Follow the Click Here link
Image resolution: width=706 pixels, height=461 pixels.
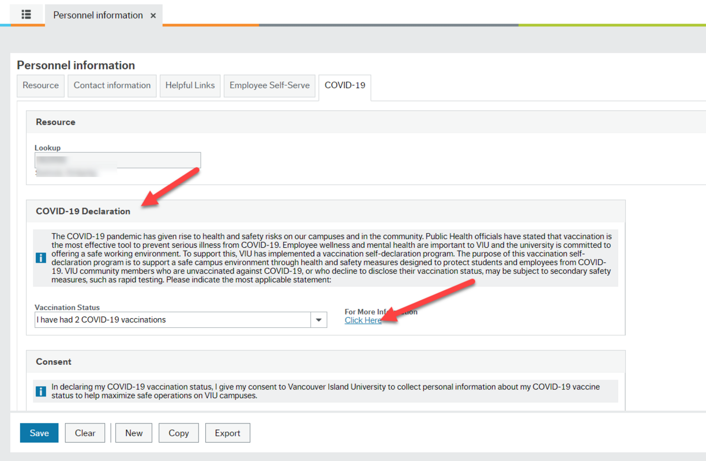pos(363,320)
